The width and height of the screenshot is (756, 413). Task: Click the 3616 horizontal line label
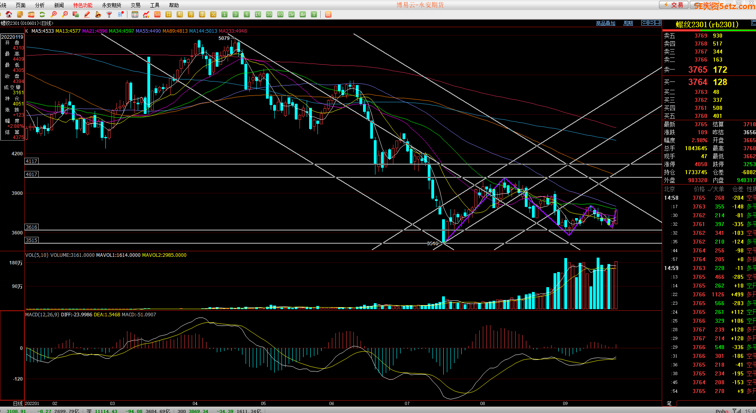coord(32,227)
